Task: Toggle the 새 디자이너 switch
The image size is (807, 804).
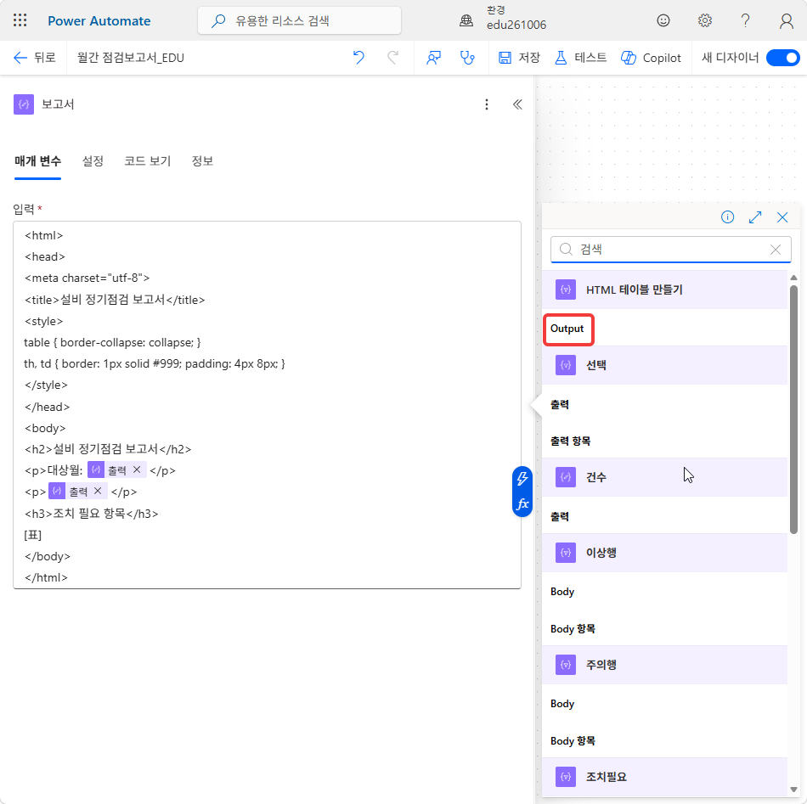Action: [x=783, y=58]
